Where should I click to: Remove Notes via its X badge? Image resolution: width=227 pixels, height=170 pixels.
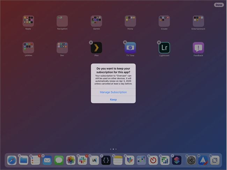(113, 156)
